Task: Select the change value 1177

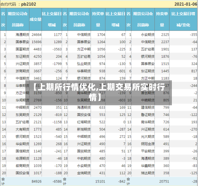Action: coord(58,35)
